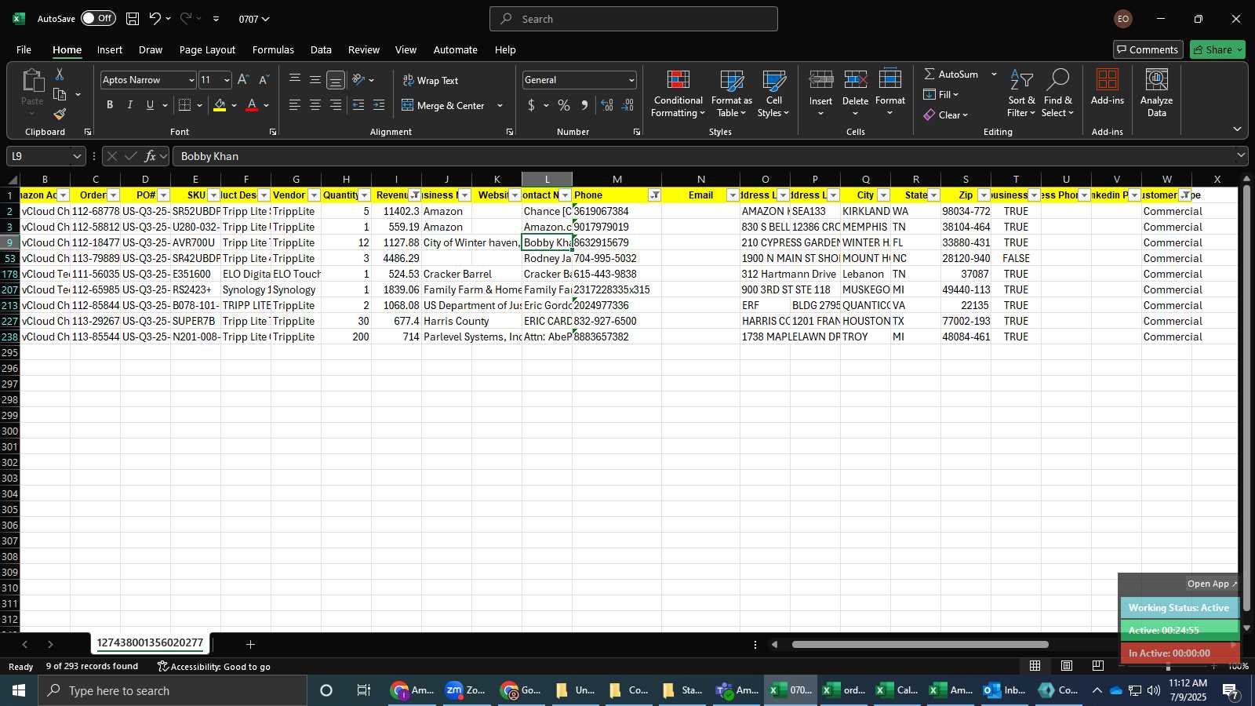Click the Share button
Viewport: 1255px width, 706px height.
tap(1217, 49)
